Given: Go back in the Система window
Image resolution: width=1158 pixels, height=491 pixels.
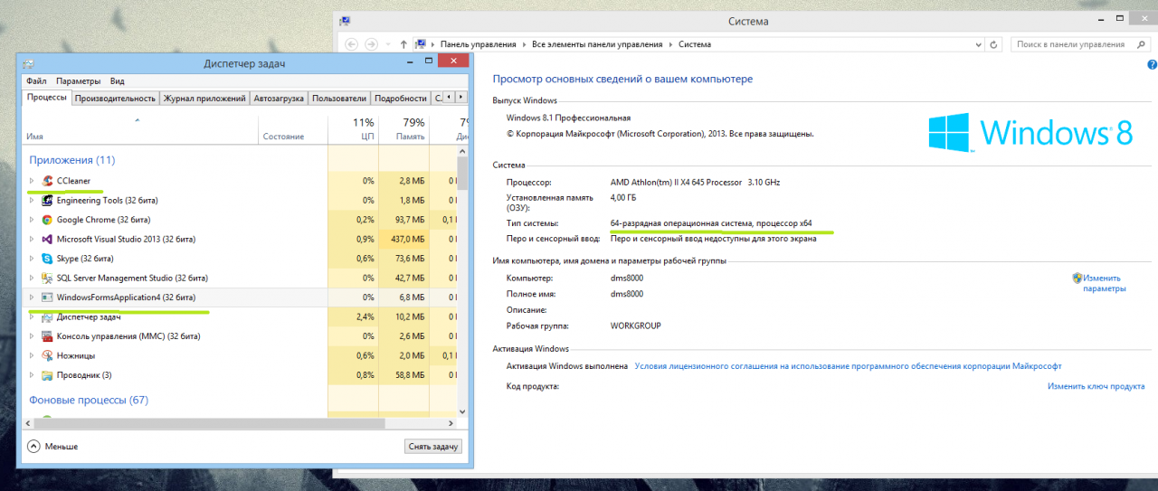Looking at the screenshot, I should 350,44.
